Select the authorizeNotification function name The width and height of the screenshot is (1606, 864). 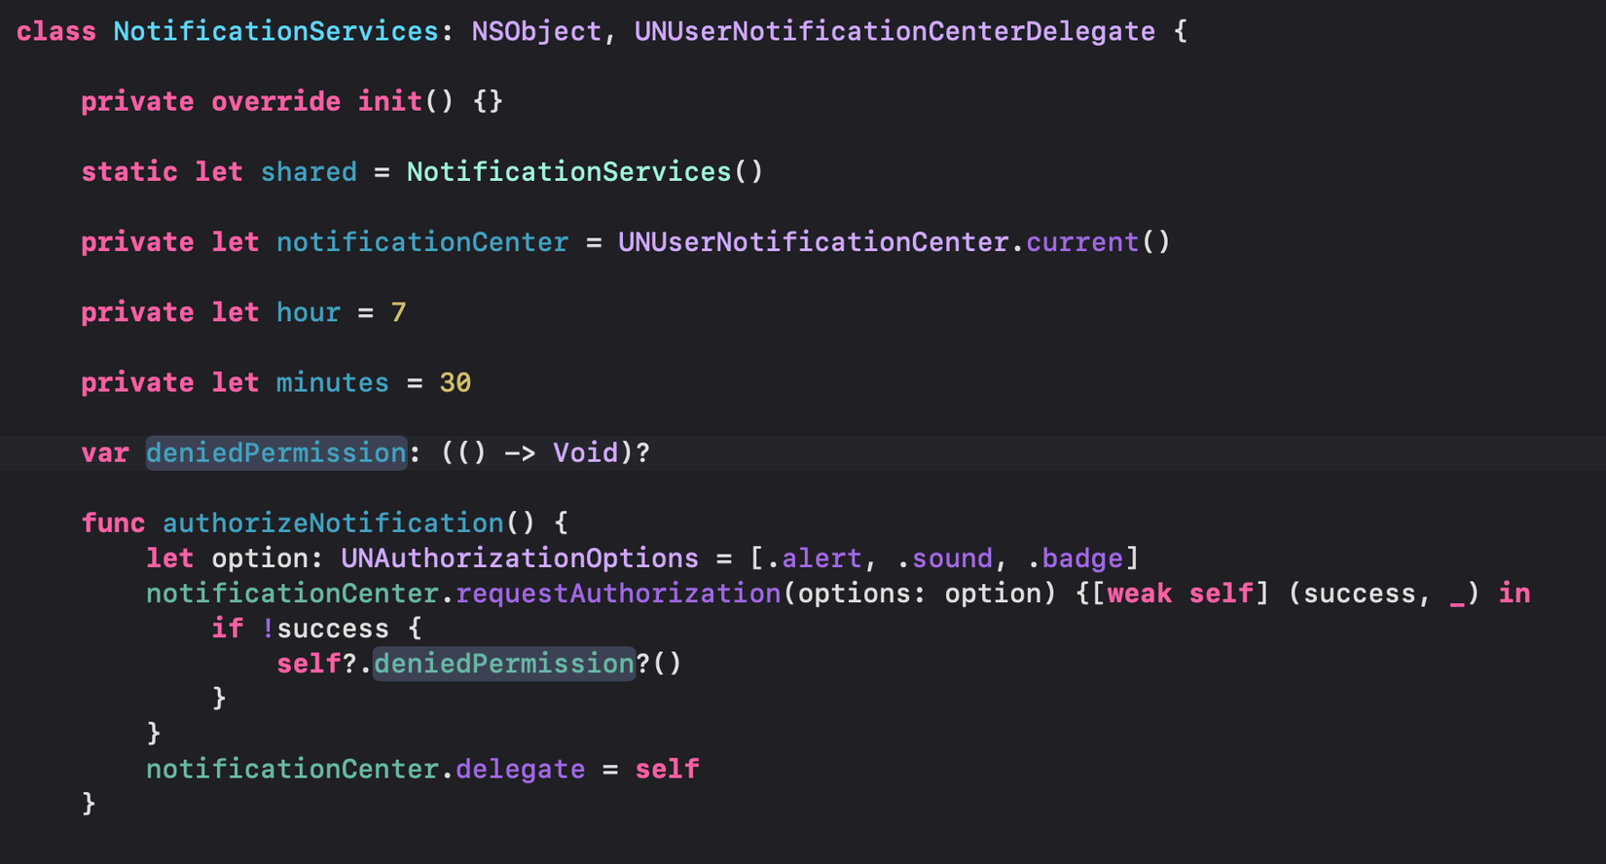pos(333,523)
